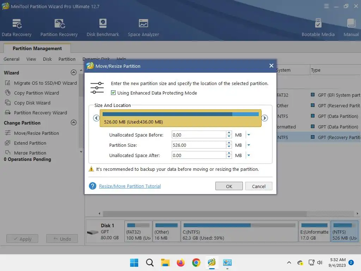Screen dimensions: 361x271
Task: Show hidden system tray icons
Action: pos(289,263)
